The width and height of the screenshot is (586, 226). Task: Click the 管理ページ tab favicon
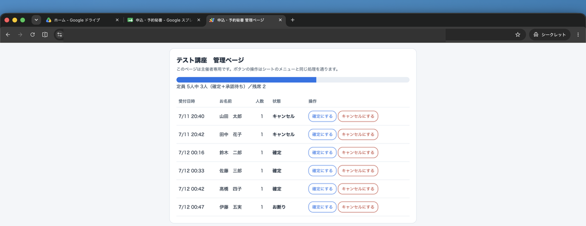(x=211, y=20)
